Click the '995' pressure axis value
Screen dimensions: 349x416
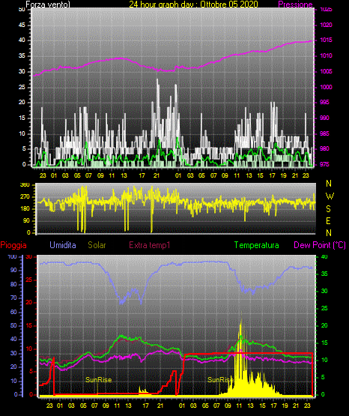324,102
